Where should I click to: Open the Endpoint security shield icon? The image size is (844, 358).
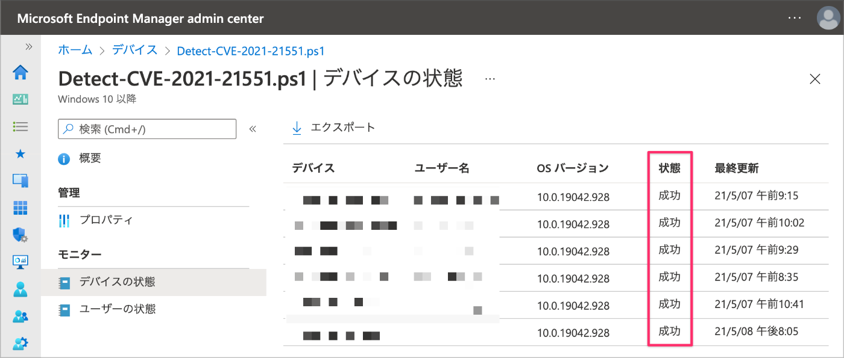pos(20,235)
